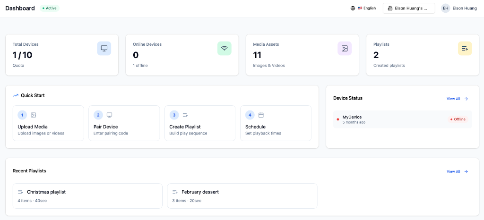Open the English language dropdown
This screenshot has width=484, height=220.
pos(363,8)
